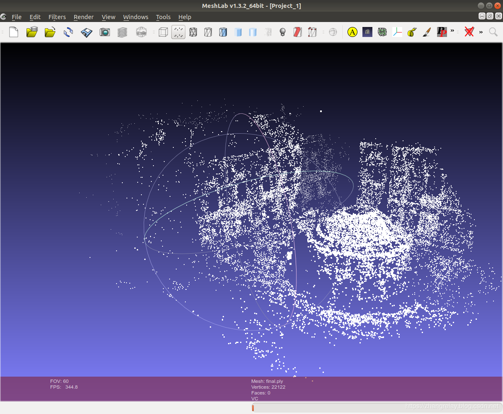Toggle the scene lighting bulb
503x414 pixels.
pos(282,32)
